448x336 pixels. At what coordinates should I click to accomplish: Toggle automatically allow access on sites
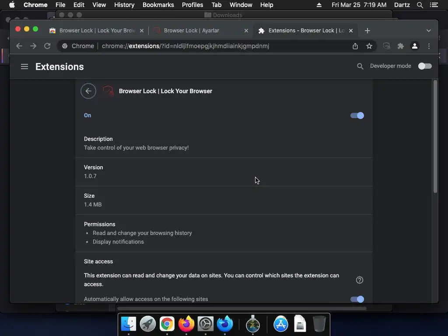point(357,299)
